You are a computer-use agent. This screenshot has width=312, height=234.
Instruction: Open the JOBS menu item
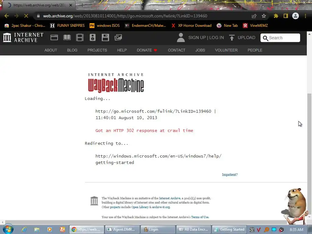point(200,50)
